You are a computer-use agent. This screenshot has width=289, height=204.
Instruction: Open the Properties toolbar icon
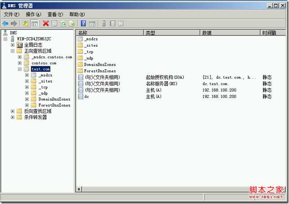pos(55,23)
